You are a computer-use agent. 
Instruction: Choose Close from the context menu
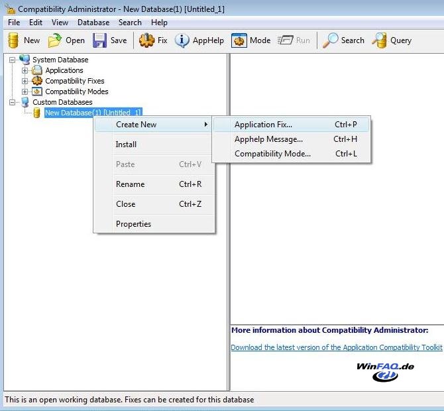153,204
